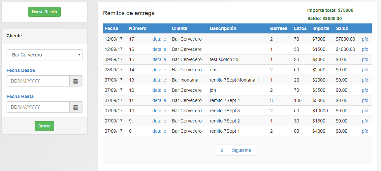This screenshot has height=171, width=381.
Task: Open detalle for remito 10
Action: 159,111
